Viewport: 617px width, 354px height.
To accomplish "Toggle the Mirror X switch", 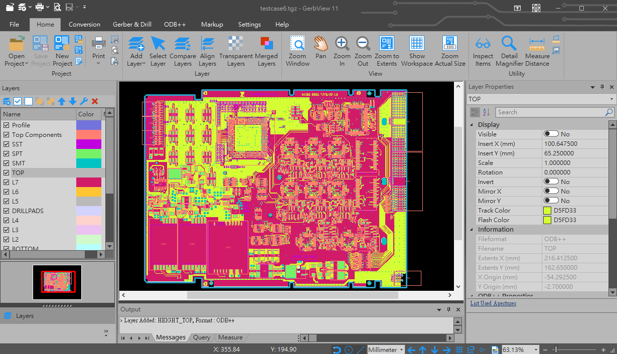I will point(551,191).
